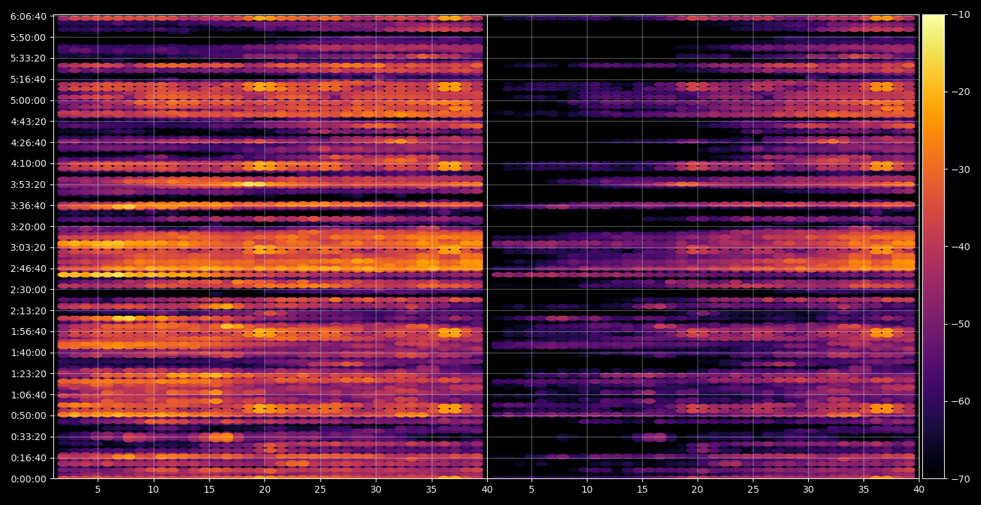
Task: Select the 1:23:20 time label
Action: tap(29, 374)
